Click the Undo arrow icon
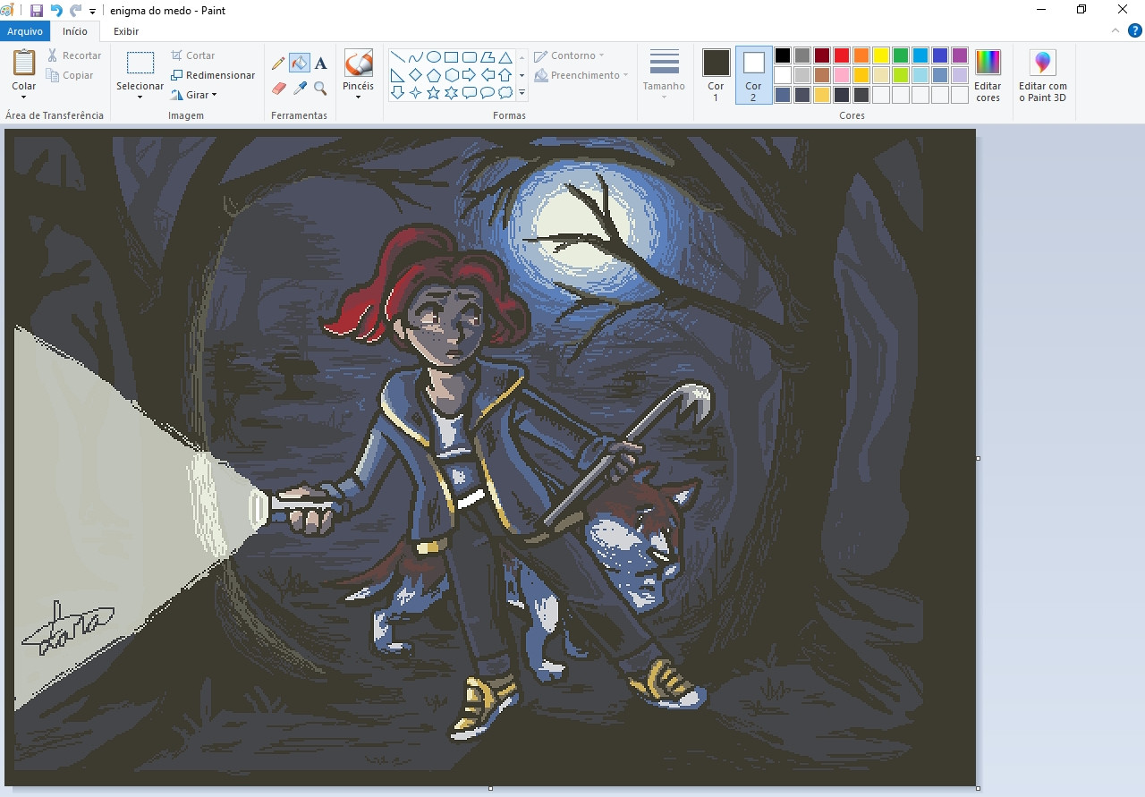The height and width of the screenshot is (797, 1145). (56, 11)
